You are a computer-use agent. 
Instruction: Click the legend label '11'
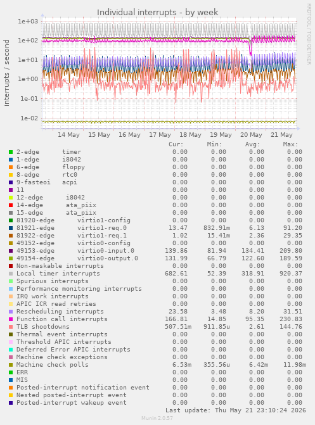pos(20,190)
